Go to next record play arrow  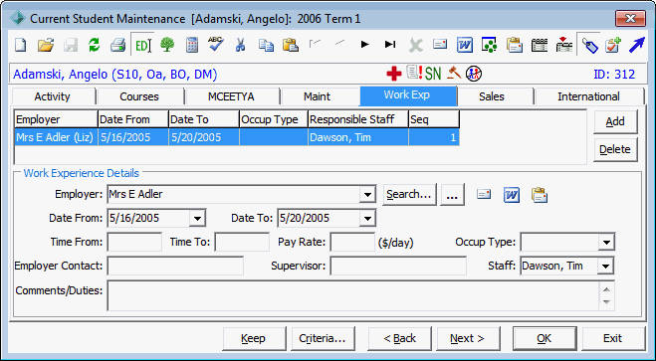(x=364, y=45)
